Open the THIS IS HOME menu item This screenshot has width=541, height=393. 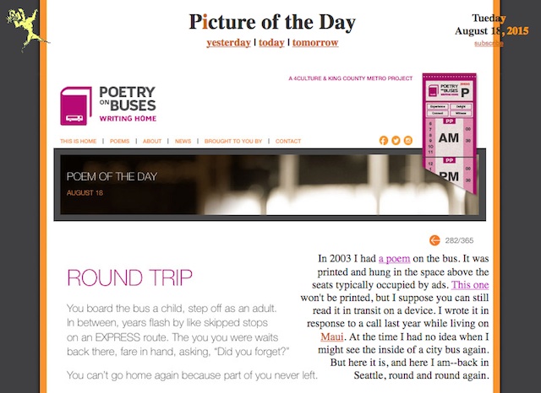point(79,141)
